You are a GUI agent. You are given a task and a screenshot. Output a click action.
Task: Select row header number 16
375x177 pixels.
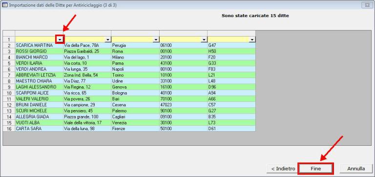pos(9,129)
